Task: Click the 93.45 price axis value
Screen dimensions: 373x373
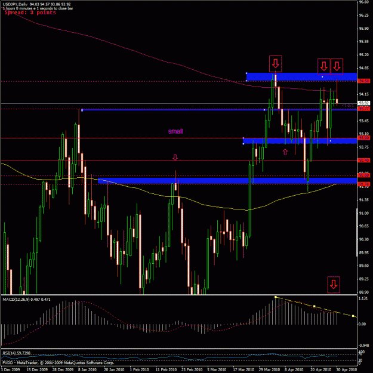Action: 363,121
